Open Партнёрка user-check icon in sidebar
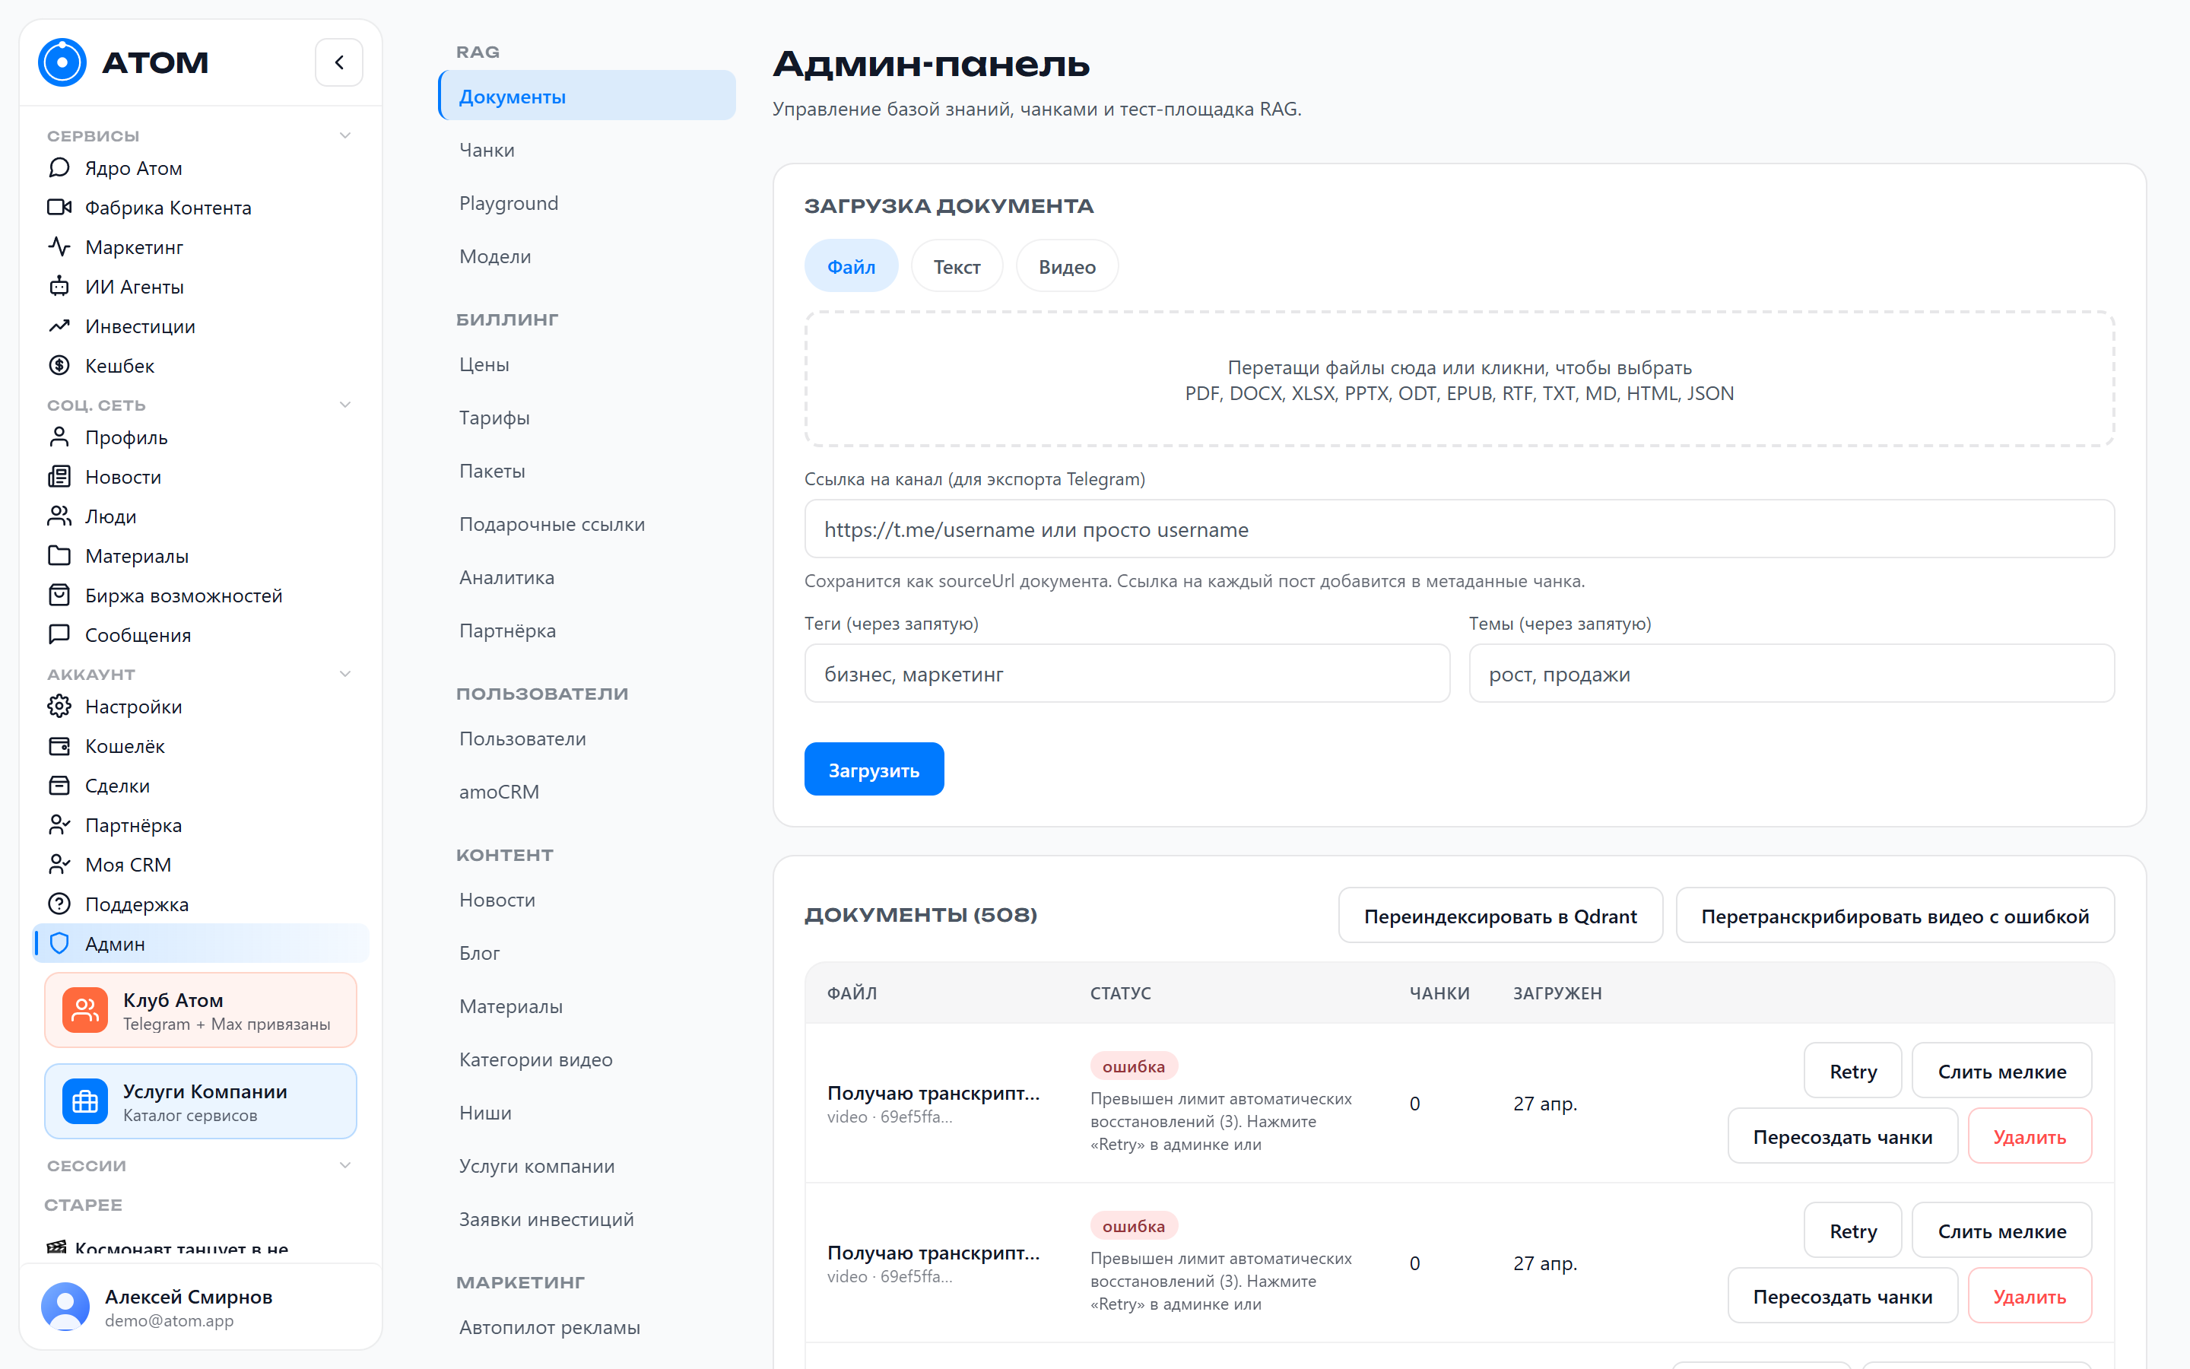The width and height of the screenshot is (2190, 1369). click(x=59, y=825)
